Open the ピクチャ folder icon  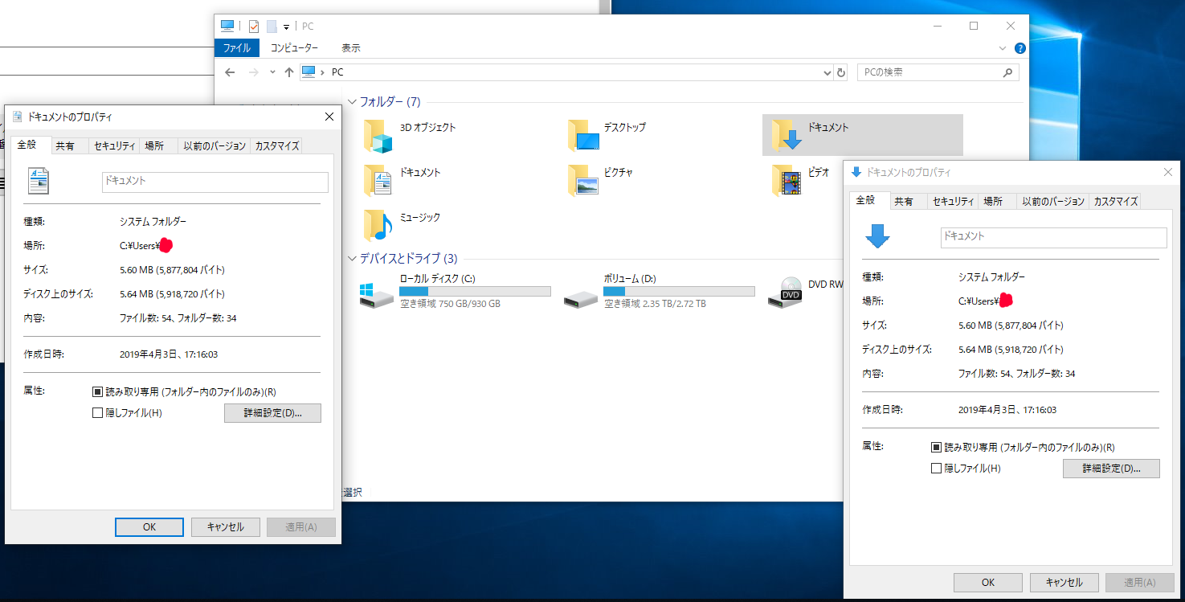pyautogui.click(x=583, y=181)
